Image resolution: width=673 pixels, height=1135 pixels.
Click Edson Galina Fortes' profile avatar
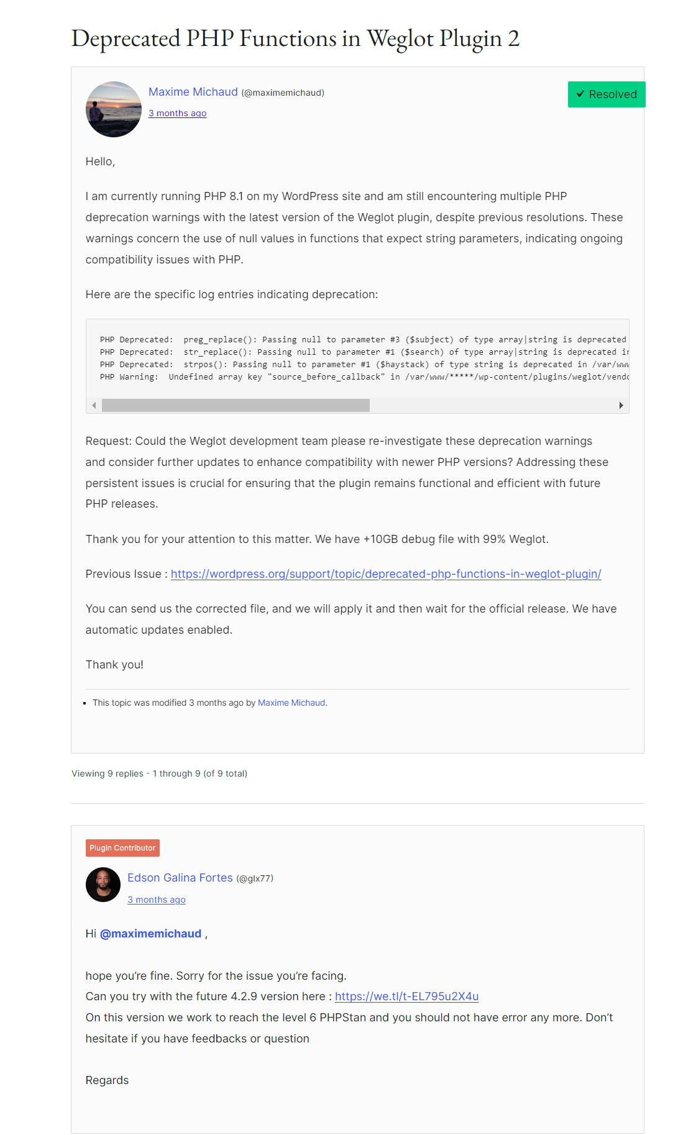pyautogui.click(x=103, y=885)
